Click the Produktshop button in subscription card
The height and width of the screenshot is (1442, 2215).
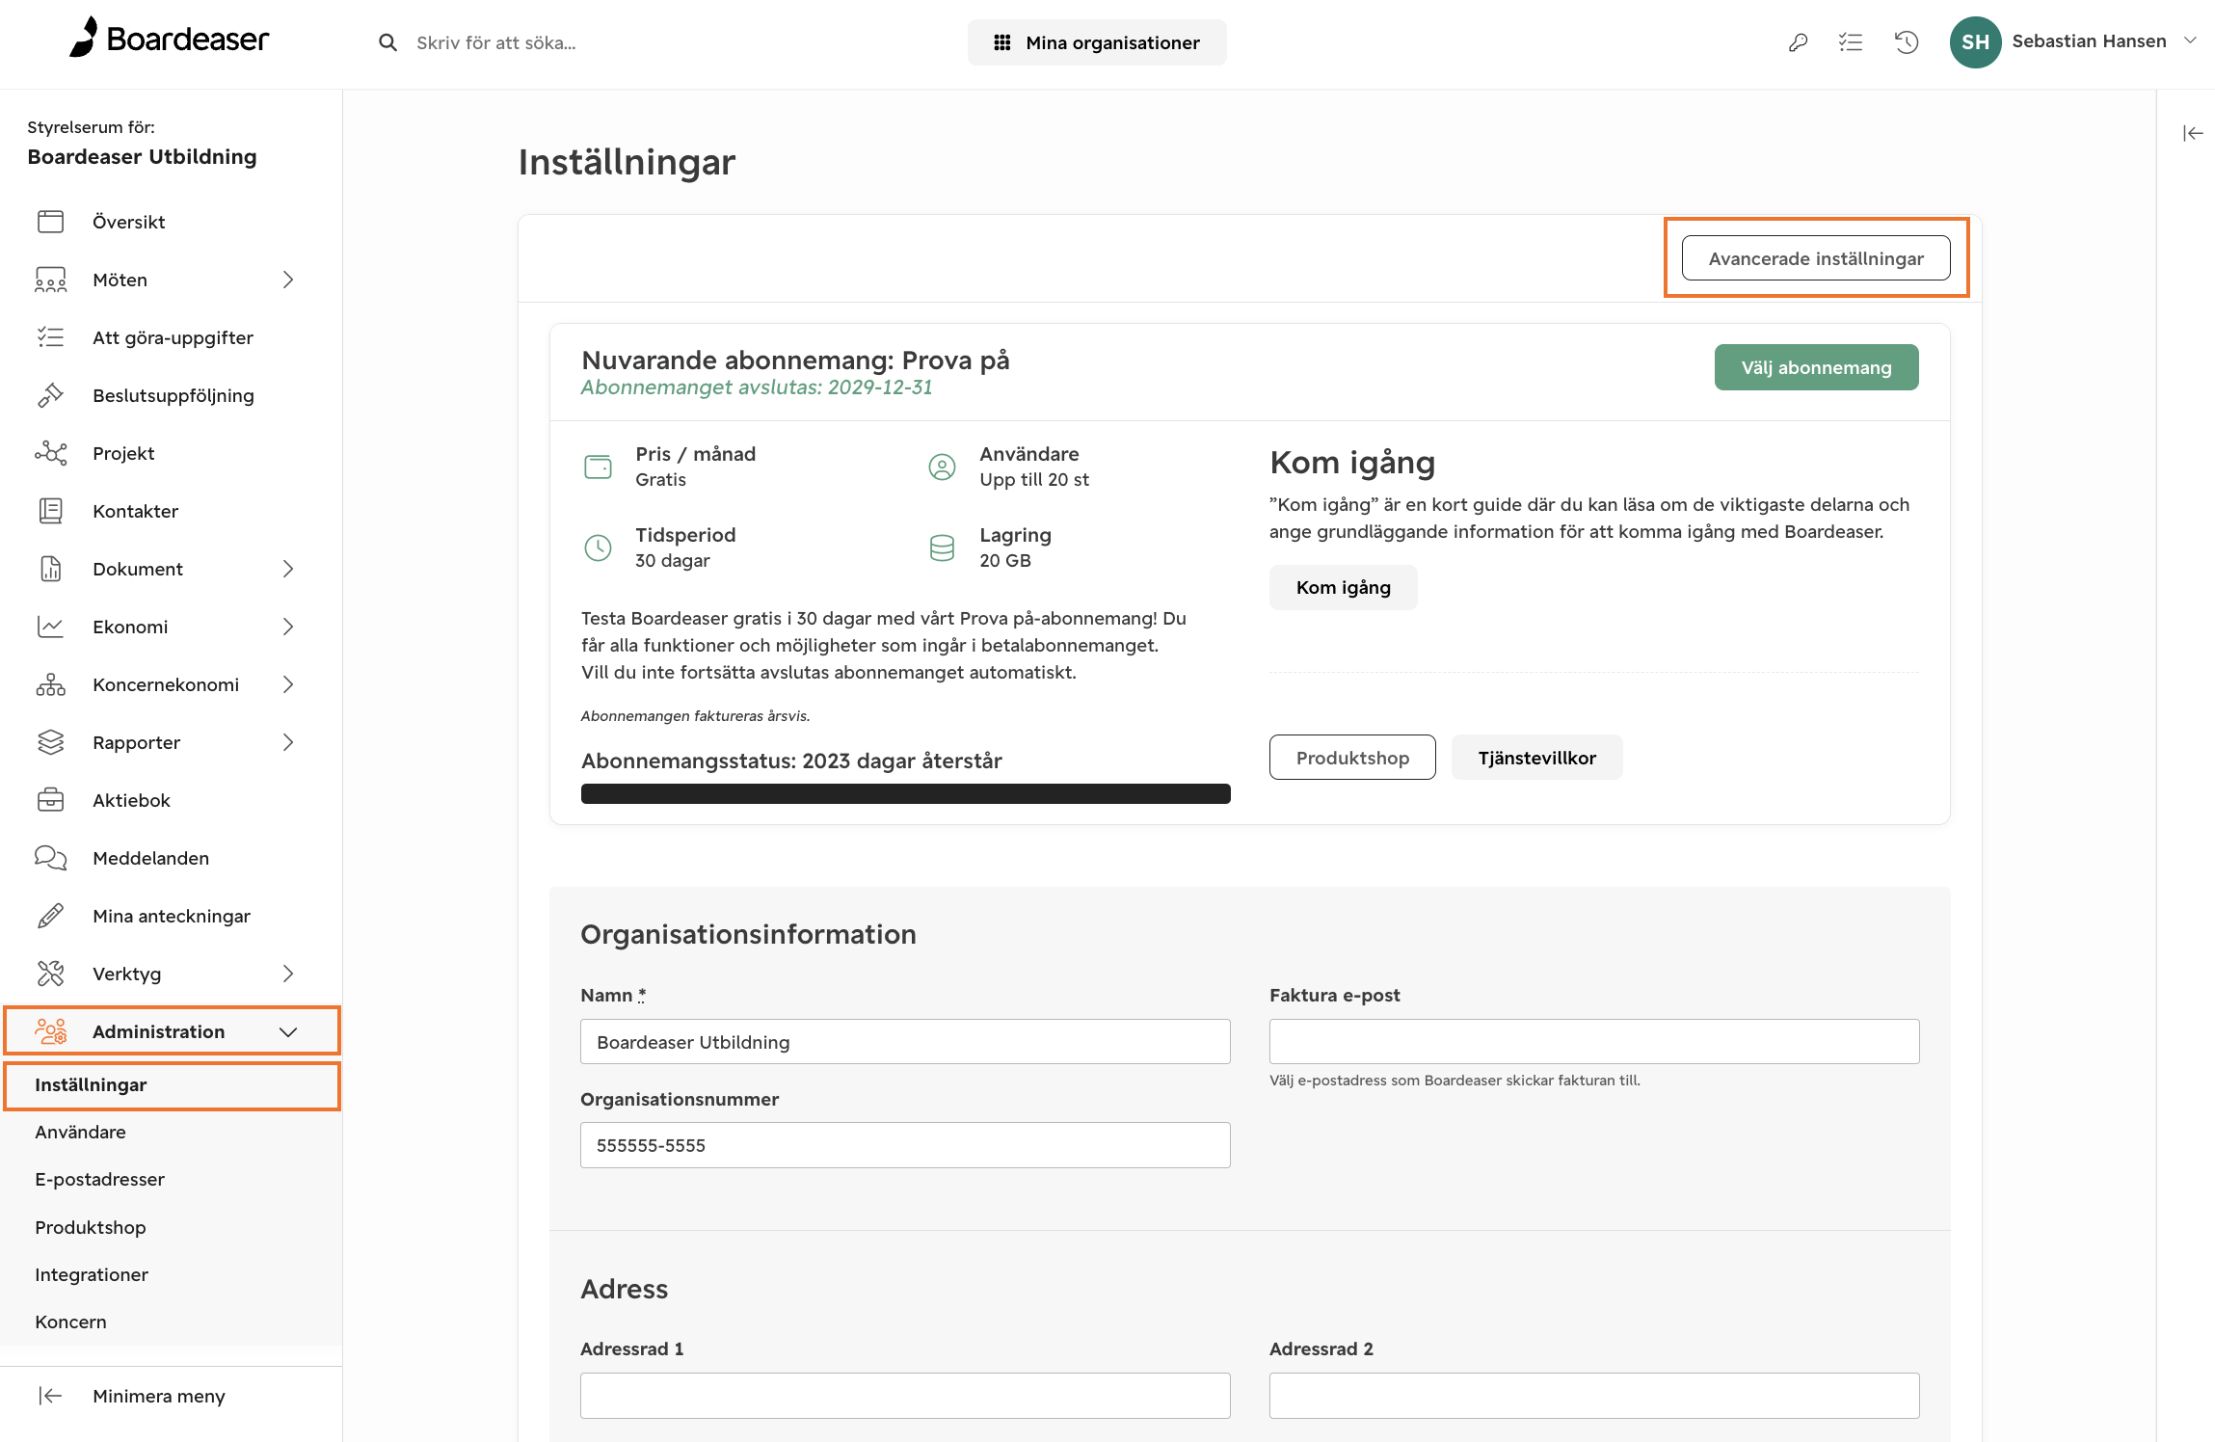click(x=1352, y=758)
